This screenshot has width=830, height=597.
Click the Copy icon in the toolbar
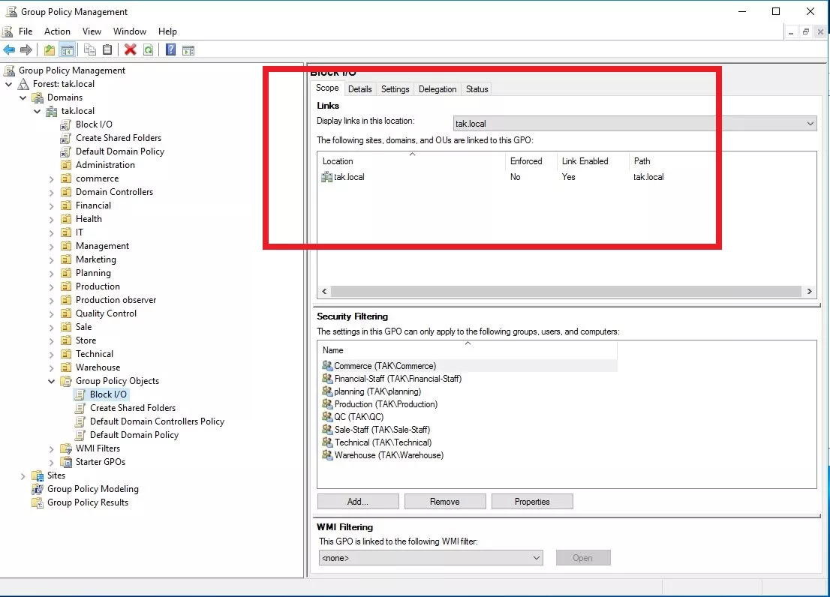[x=90, y=50]
